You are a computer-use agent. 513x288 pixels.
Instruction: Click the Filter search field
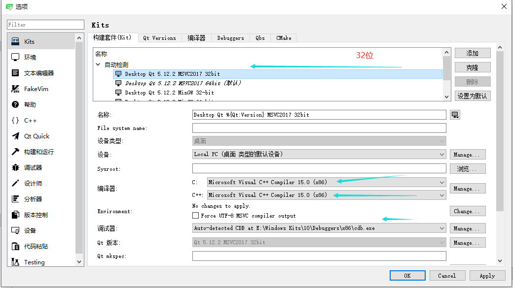point(45,25)
